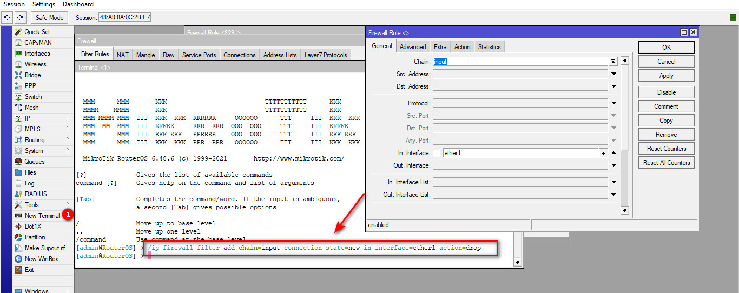This screenshot has height=293, width=739.
Task: Open the Bridge sidebar icon
Action: point(18,75)
